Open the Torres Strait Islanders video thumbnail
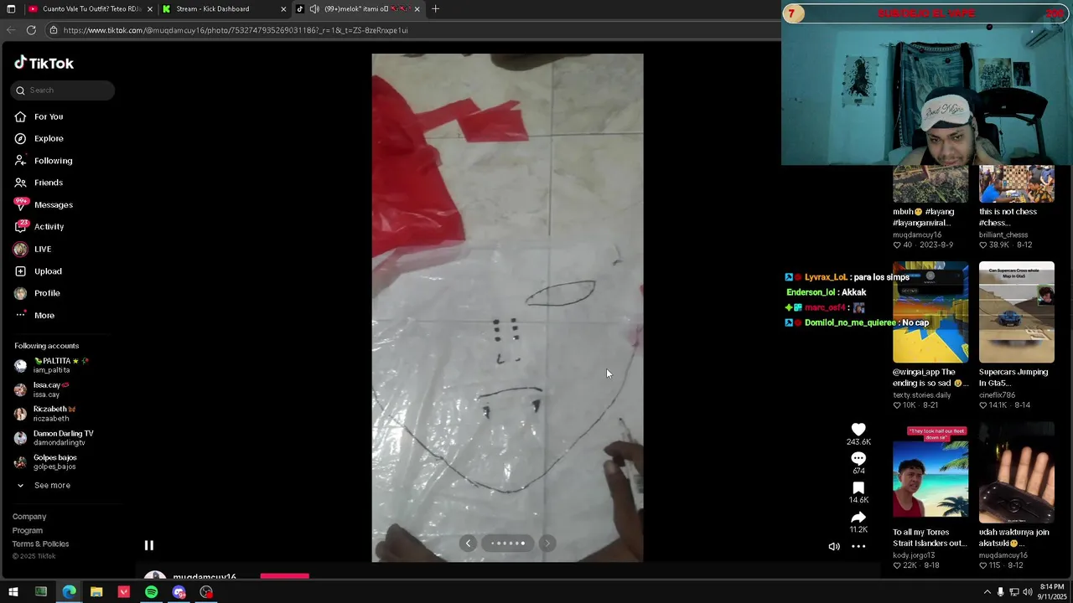 tap(930, 472)
